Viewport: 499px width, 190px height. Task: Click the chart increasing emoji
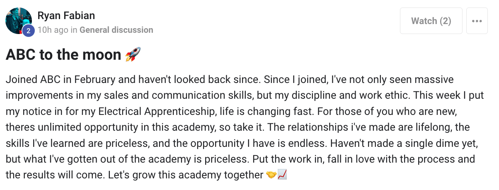(282, 175)
